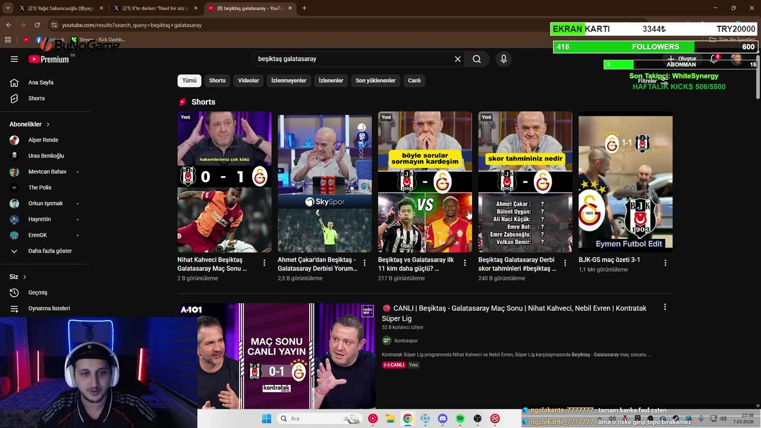Open the Windows Start menu
This screenshot has height=428, width=761.
266,418
